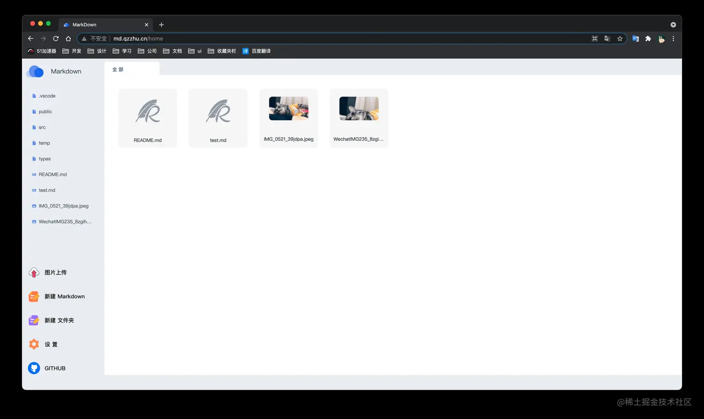Open the 设置 settings label
The width and height of the screenshot is (704, 419).
[51, 344]
